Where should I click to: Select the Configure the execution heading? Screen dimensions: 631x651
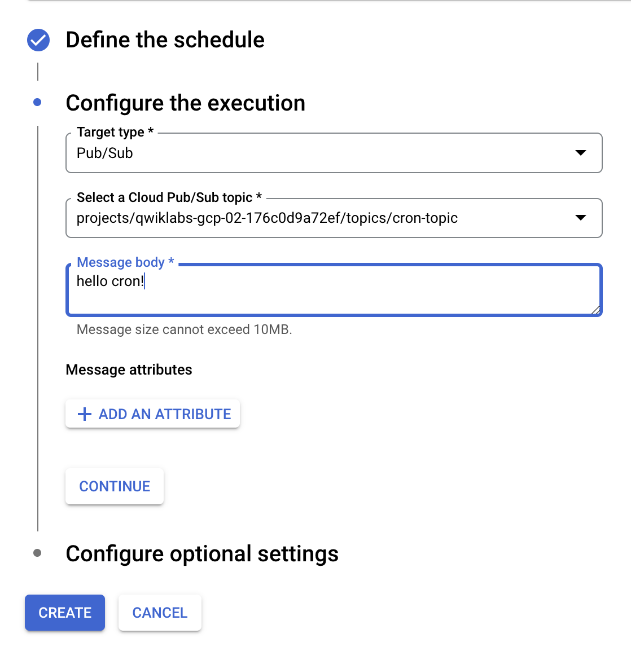coord(185,103)
